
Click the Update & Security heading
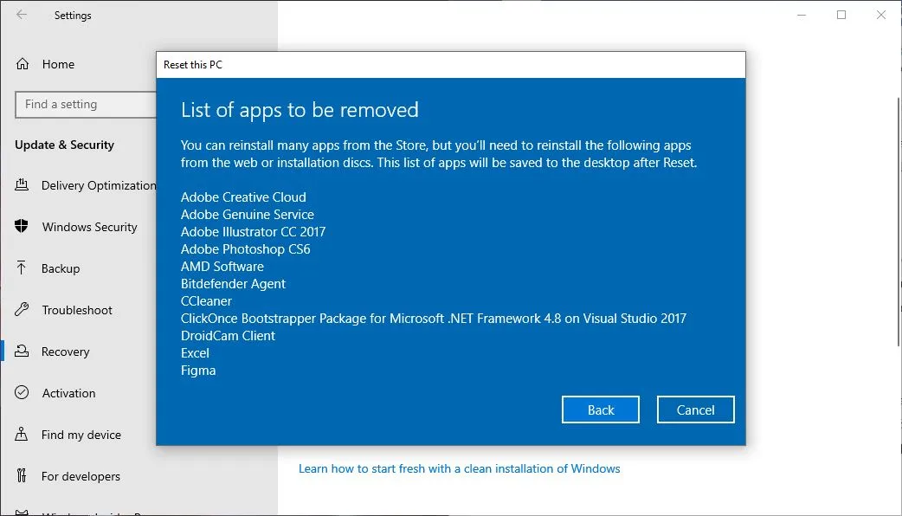[x=63, y=145]
